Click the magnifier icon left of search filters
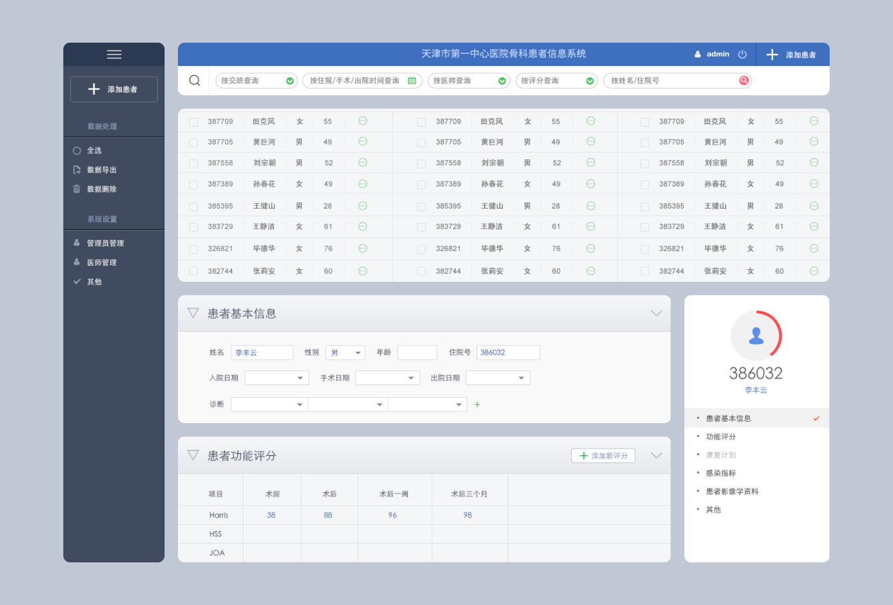This screenshot has height=605, width=893. coord(194,80)
